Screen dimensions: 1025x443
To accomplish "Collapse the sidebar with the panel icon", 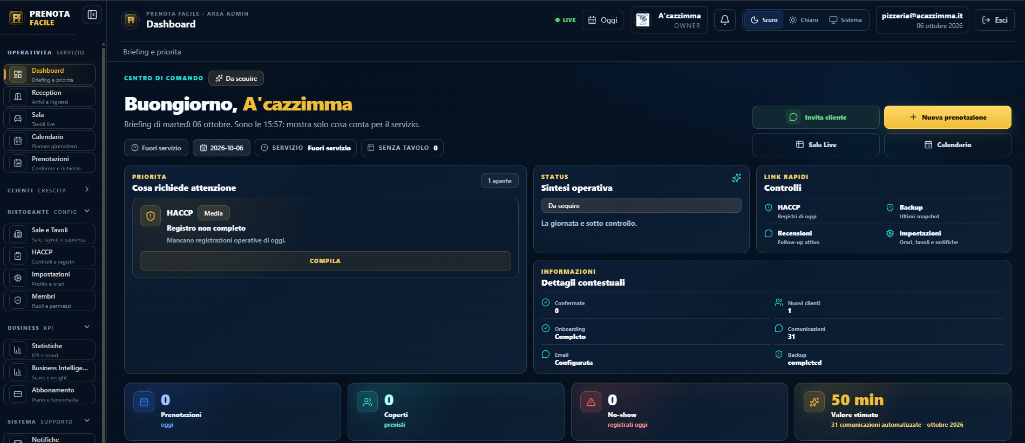I will [92, 15].
